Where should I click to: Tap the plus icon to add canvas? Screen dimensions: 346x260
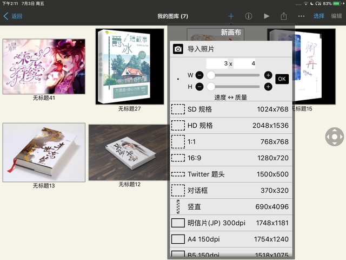point(231,16)
